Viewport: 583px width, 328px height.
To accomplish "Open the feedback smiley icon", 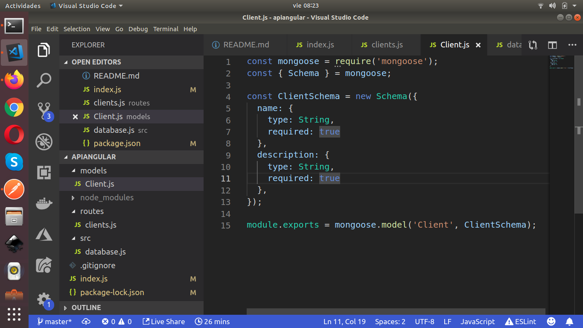I will 551,321.
